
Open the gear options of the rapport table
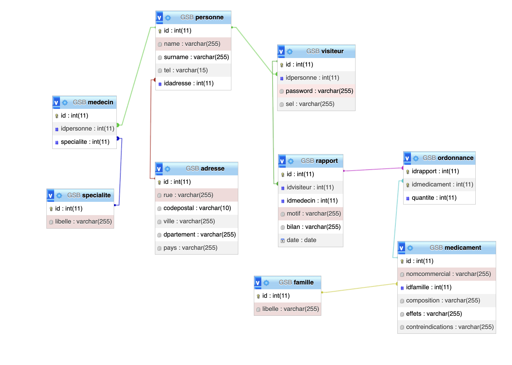(291, 161)
